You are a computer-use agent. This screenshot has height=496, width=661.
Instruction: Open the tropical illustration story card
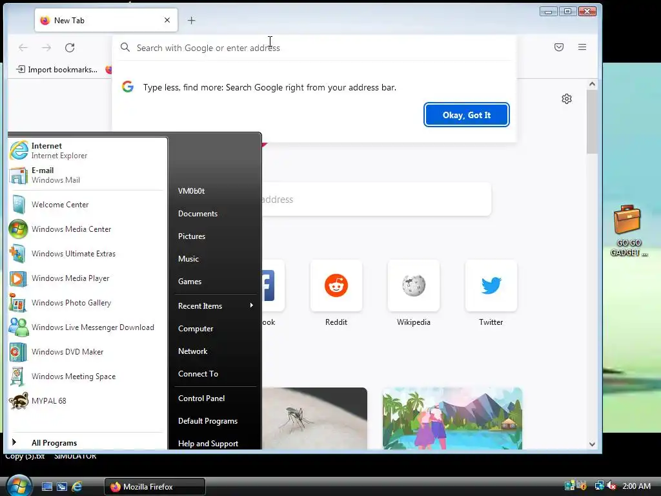point(453,418)
